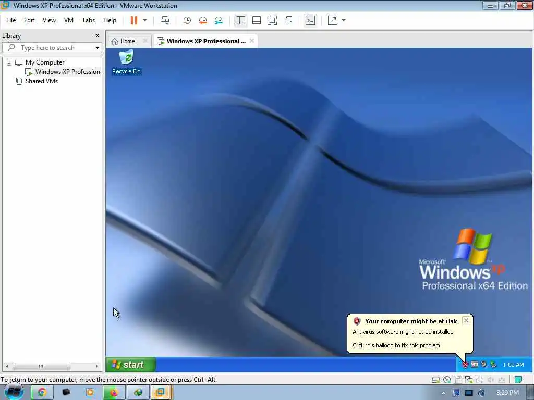
Task: Open the Library search dropdown arrow
Action: point(97,47)
